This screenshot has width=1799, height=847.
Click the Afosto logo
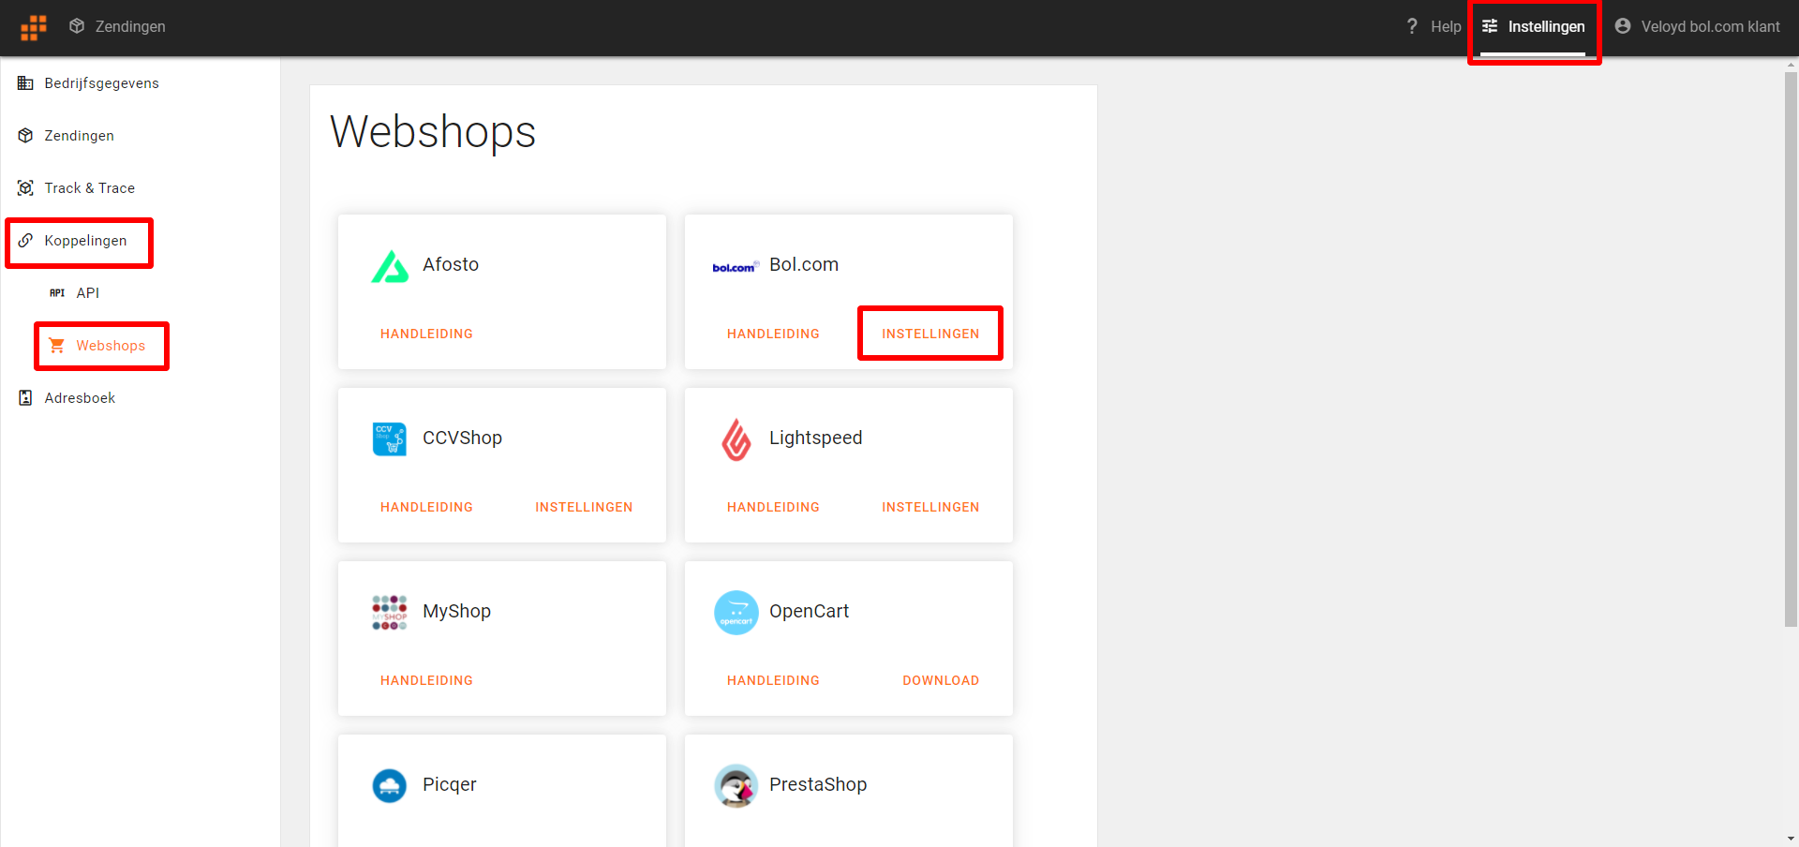(390, 266)
